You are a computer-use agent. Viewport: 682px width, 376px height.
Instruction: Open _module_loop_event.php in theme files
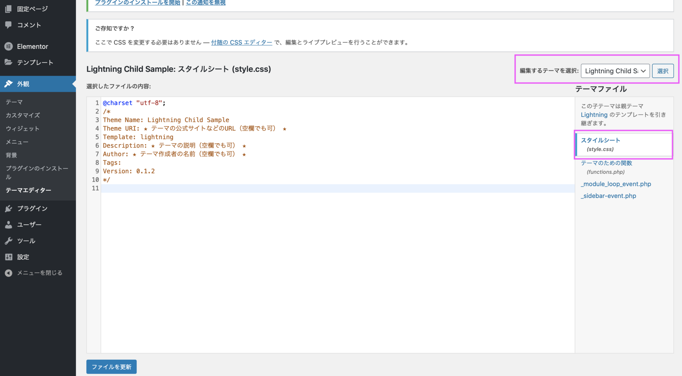click(x=616, y=184)
